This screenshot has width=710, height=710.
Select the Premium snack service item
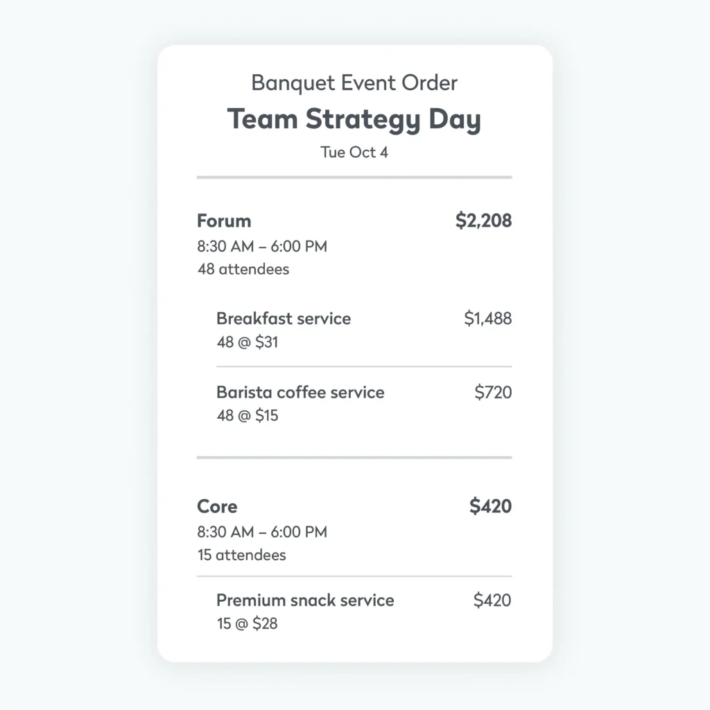(305, 600)
